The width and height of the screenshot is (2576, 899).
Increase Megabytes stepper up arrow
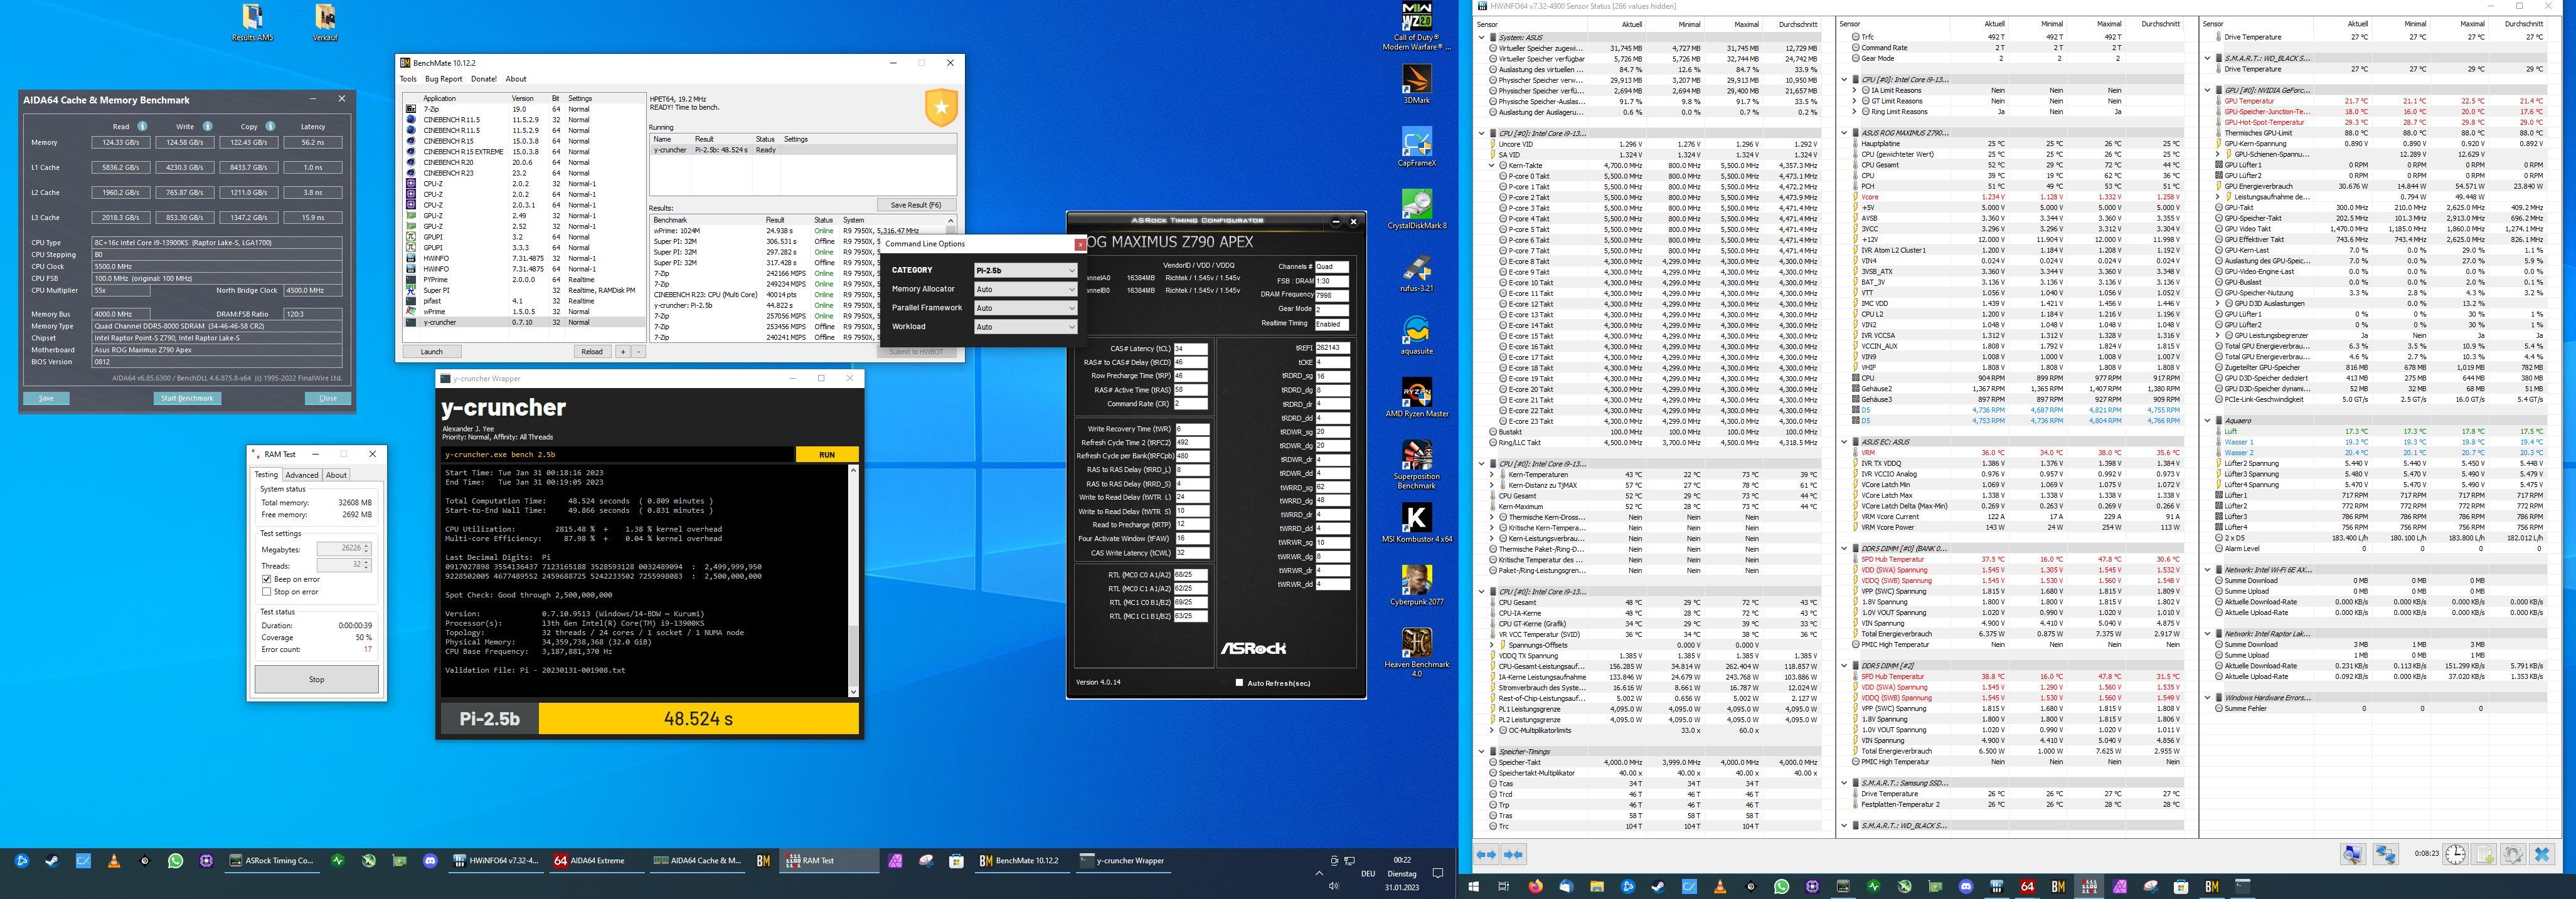pyautogui.click(x=367, y=545)
